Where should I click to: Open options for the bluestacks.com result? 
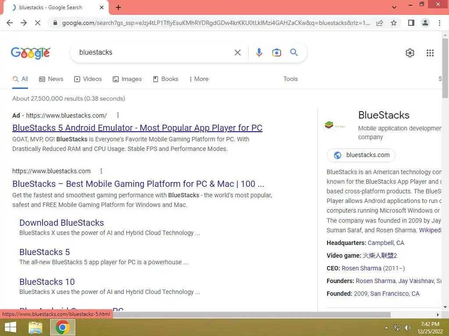click(101, 171)
